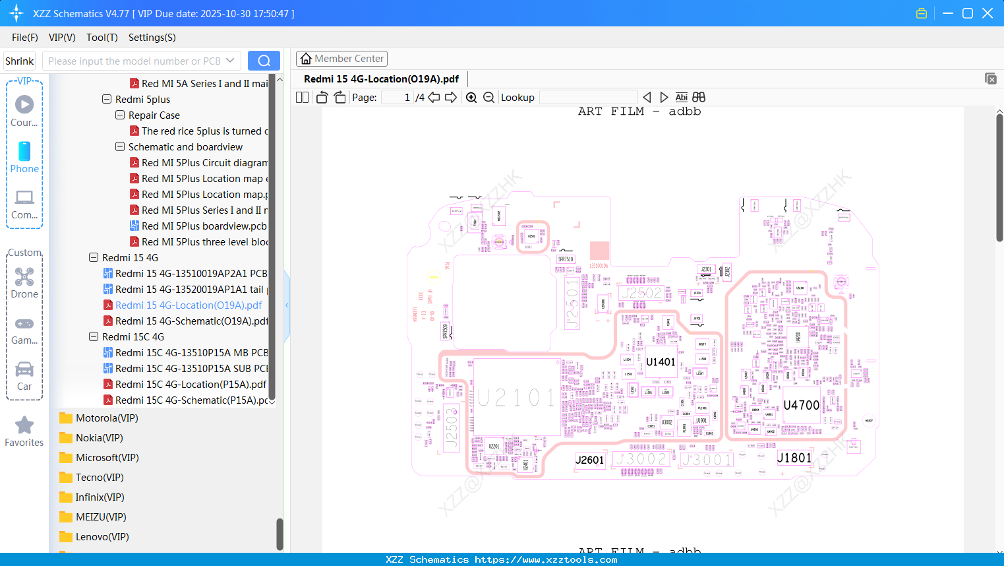Click the Shrink button

19,60
